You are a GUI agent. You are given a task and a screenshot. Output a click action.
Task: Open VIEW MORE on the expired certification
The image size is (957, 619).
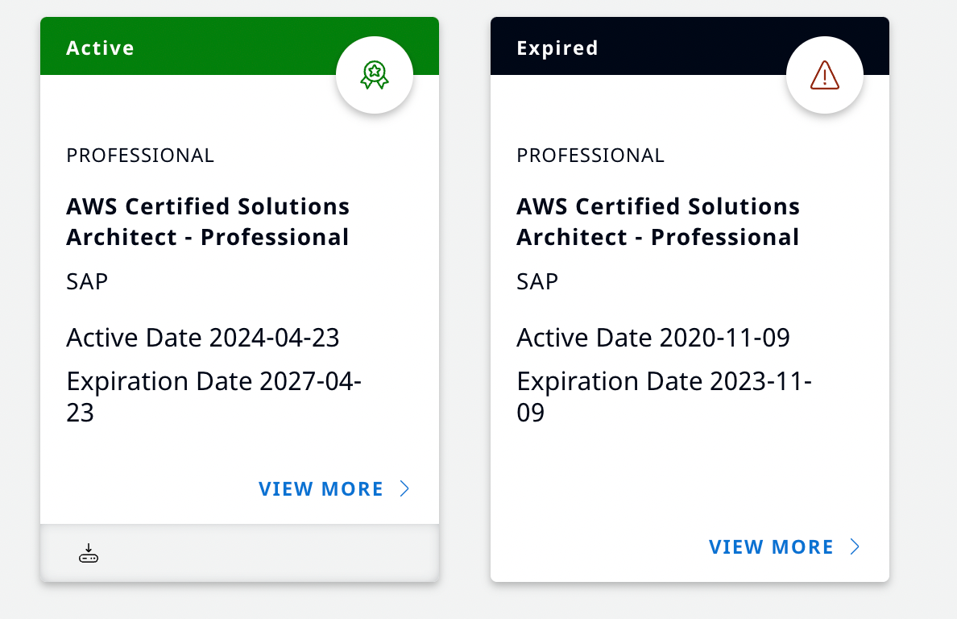[771, 547]
